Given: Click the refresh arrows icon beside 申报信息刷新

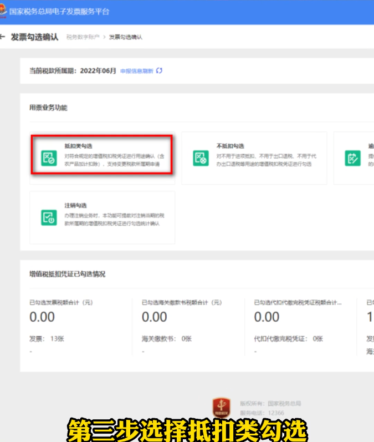Looking at the screenshot, I should [x=159, y=71].
